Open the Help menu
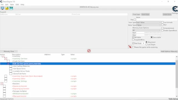178x100 pixels. (22, 4)
